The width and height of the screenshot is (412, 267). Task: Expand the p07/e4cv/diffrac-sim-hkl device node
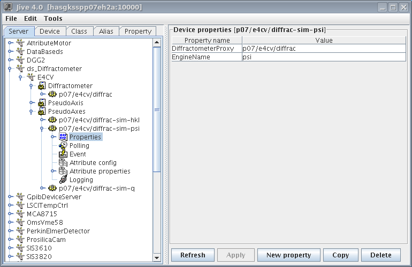[x=42, y=120]
